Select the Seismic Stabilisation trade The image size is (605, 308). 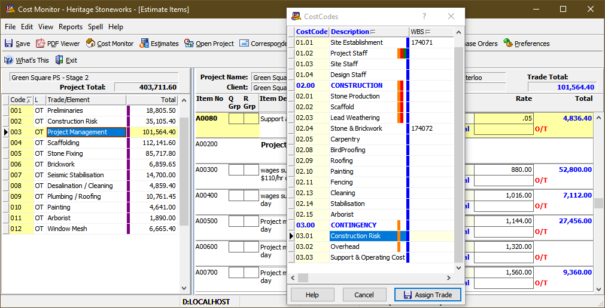click(x=90, y=175)
